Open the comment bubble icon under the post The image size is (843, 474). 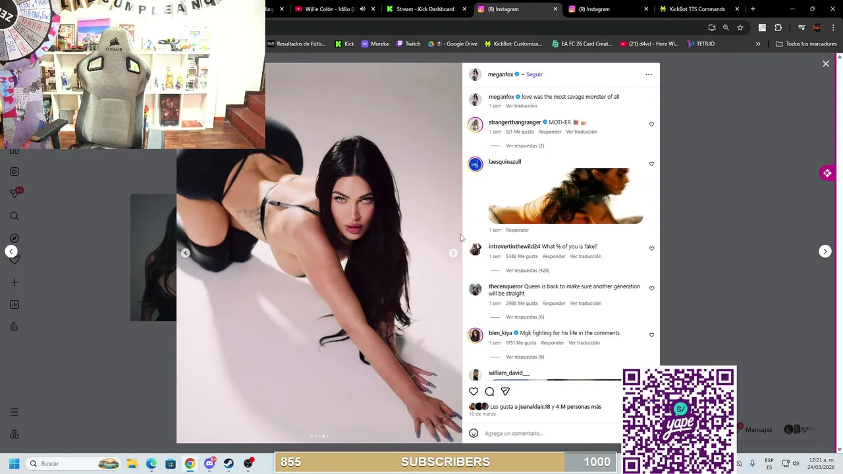point(489,391)
